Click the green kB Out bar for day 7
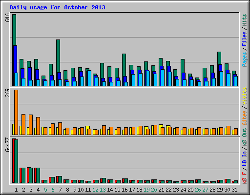 coord(60,180)
